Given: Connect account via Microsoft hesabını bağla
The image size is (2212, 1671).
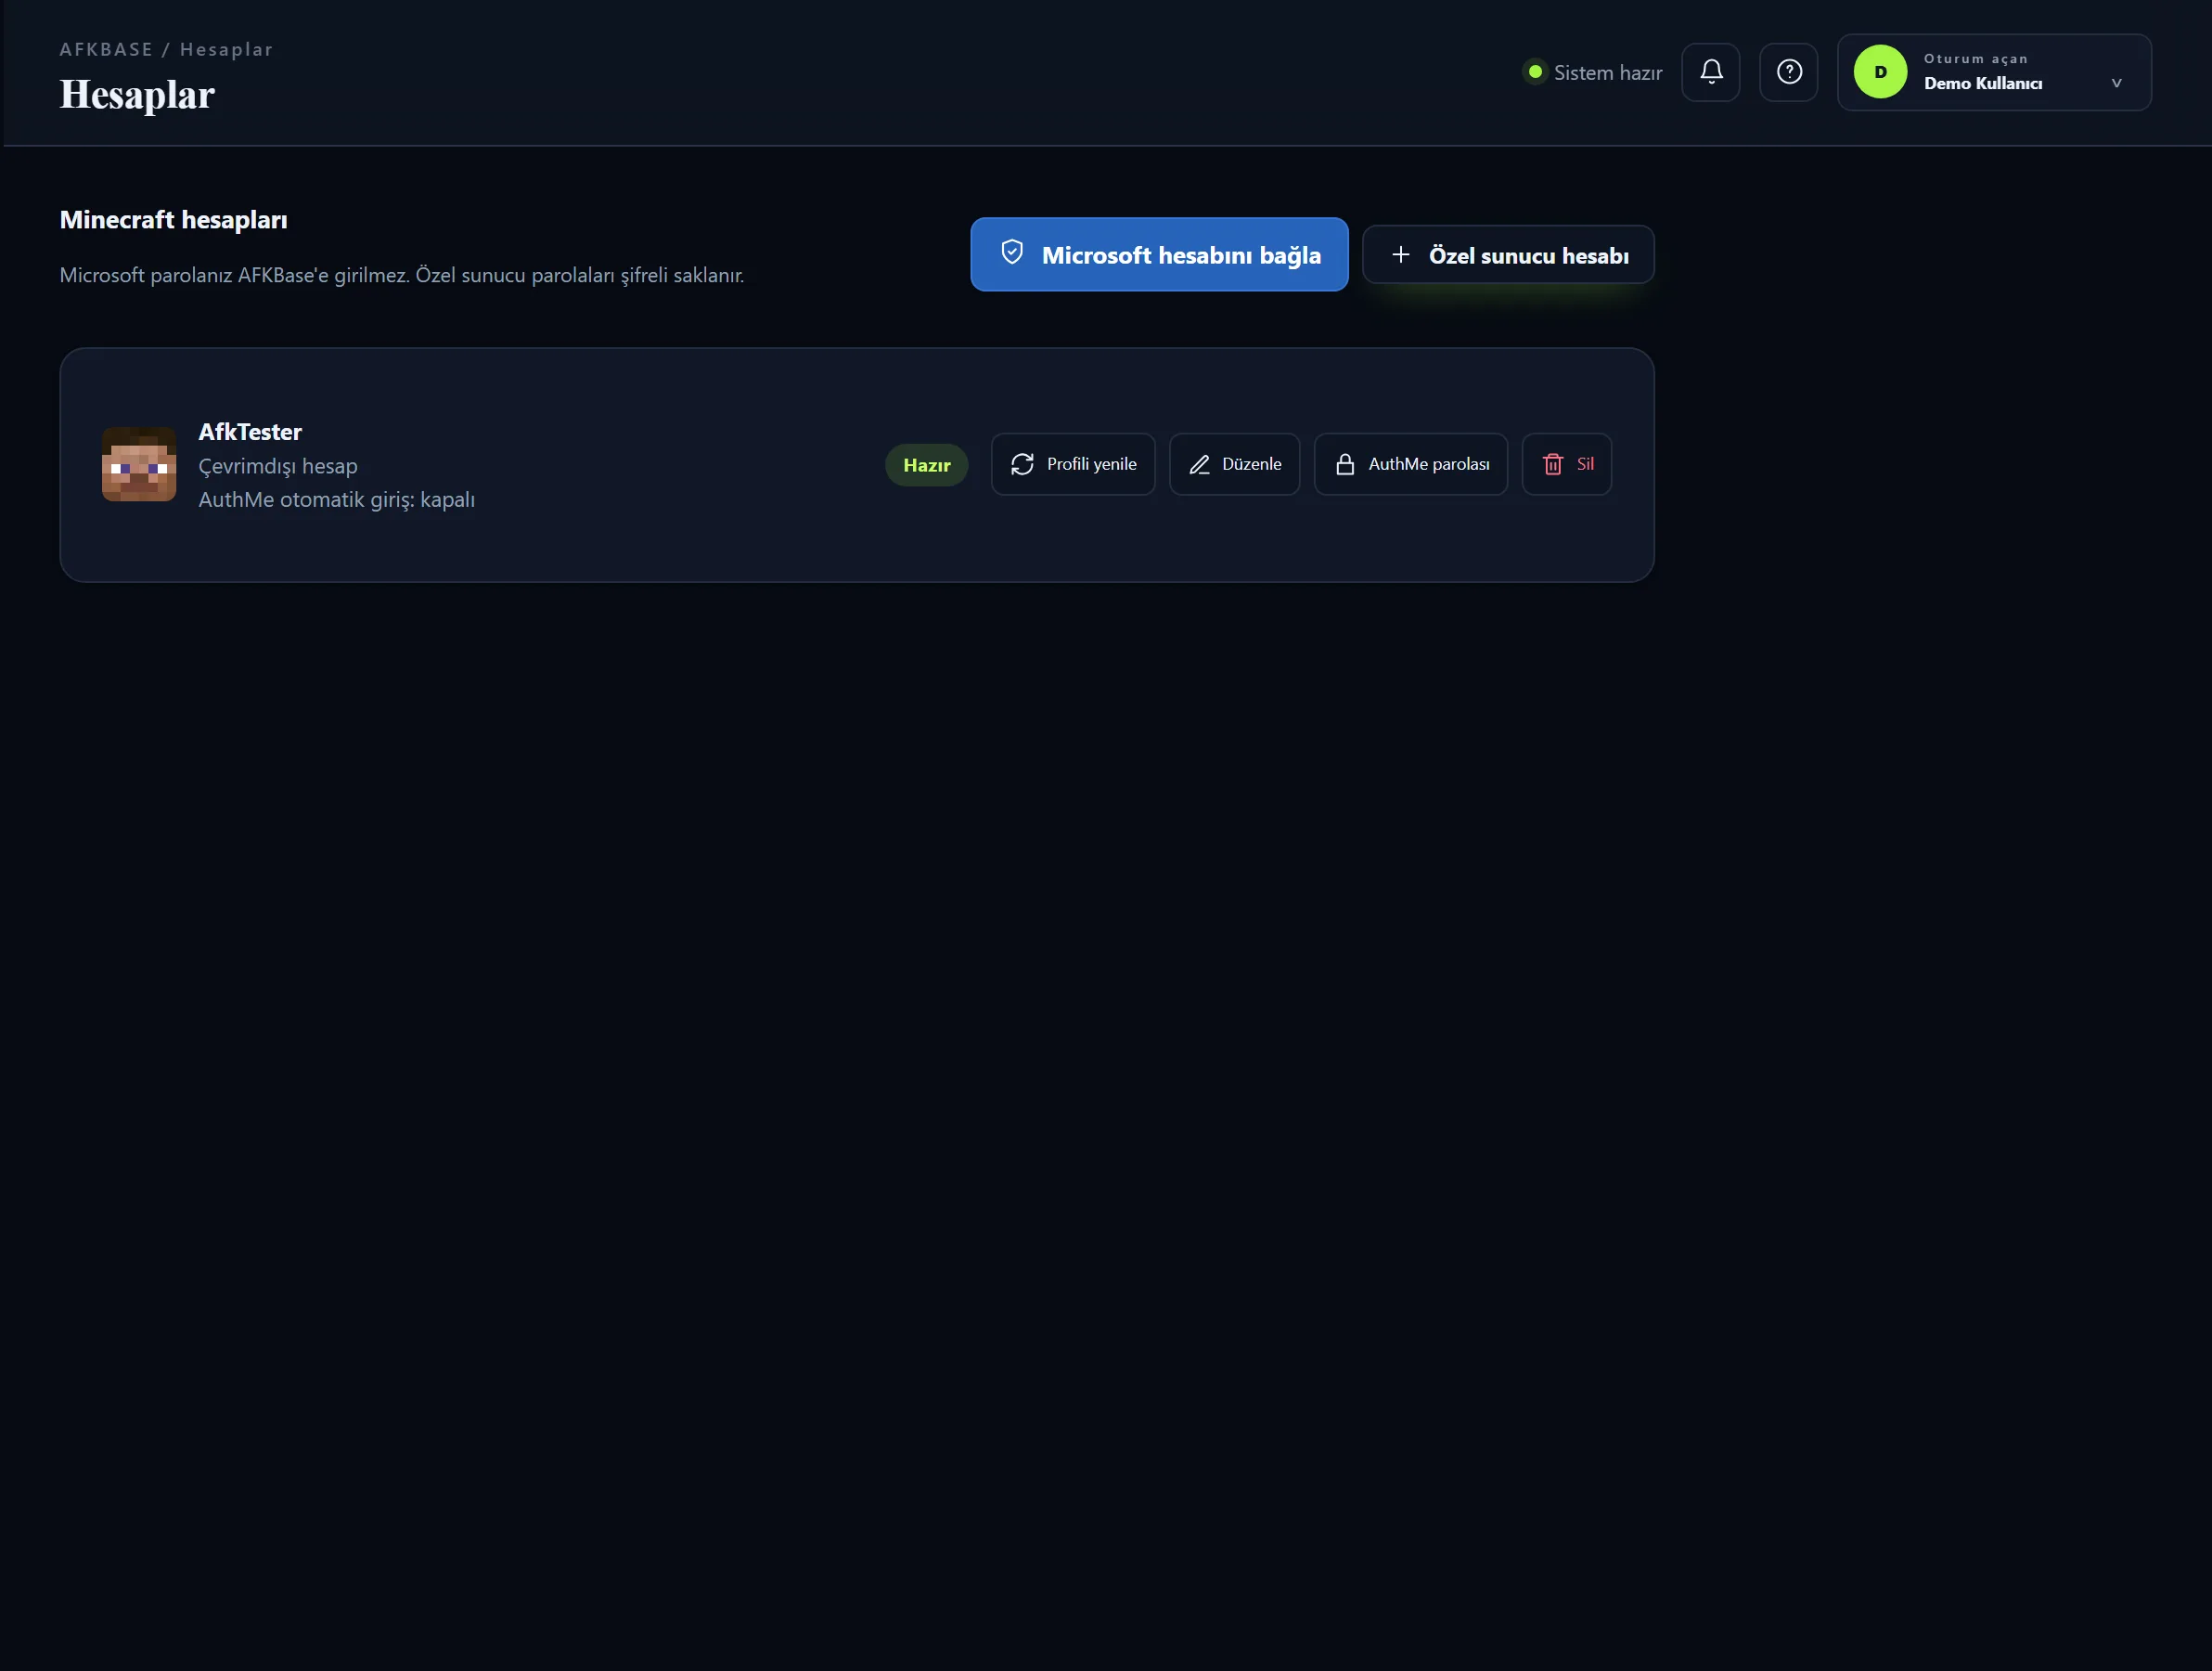Looking at the screenshot, I should click(1159, 254).
